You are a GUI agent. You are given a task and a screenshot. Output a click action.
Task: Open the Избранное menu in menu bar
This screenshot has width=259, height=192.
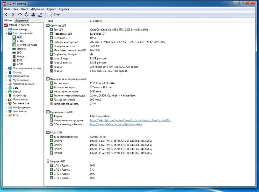(x=38, y=9)
